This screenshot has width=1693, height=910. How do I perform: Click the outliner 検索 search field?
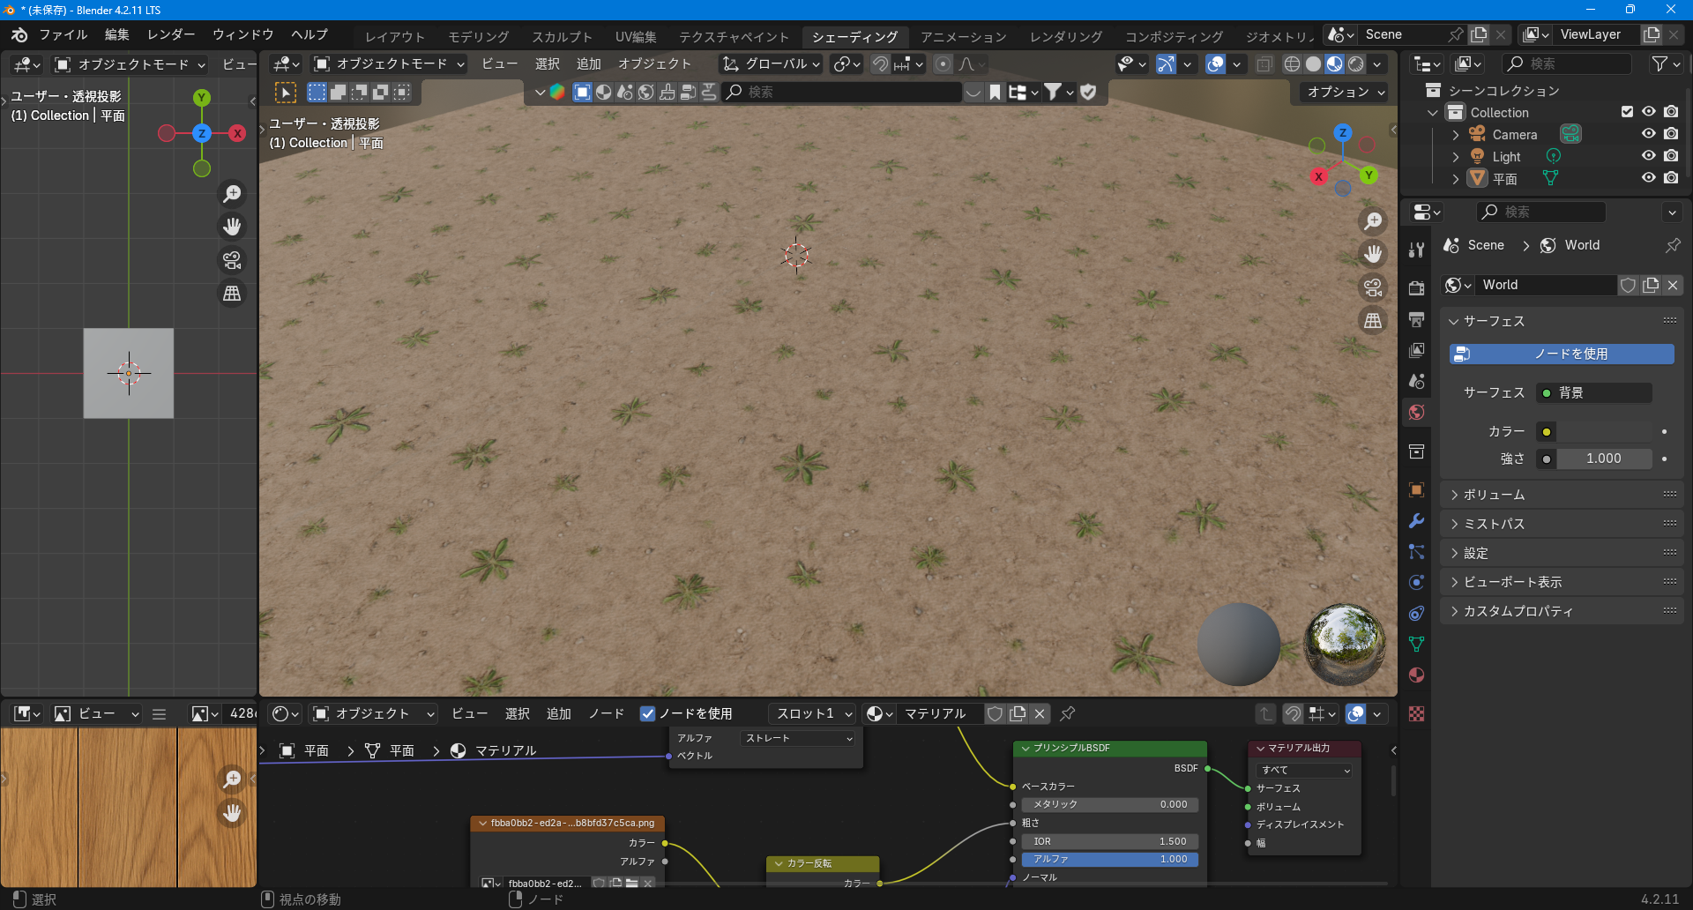1568,63
